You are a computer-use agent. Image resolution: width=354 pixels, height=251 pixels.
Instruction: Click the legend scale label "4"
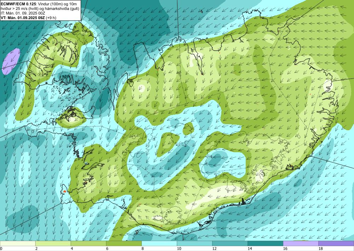point(72,249)
